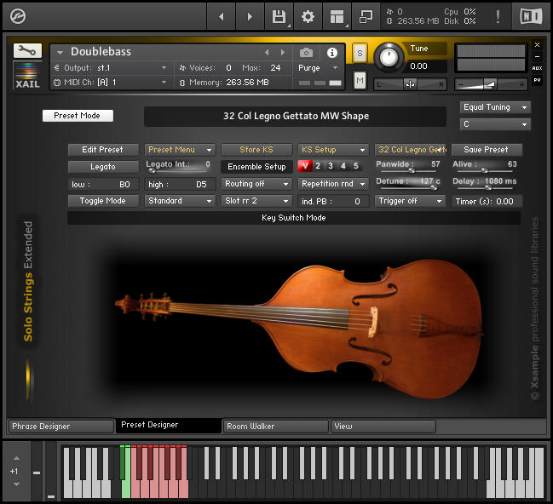
Task: Switch to the Room Walker tab
Action: (x=275, y=426)
